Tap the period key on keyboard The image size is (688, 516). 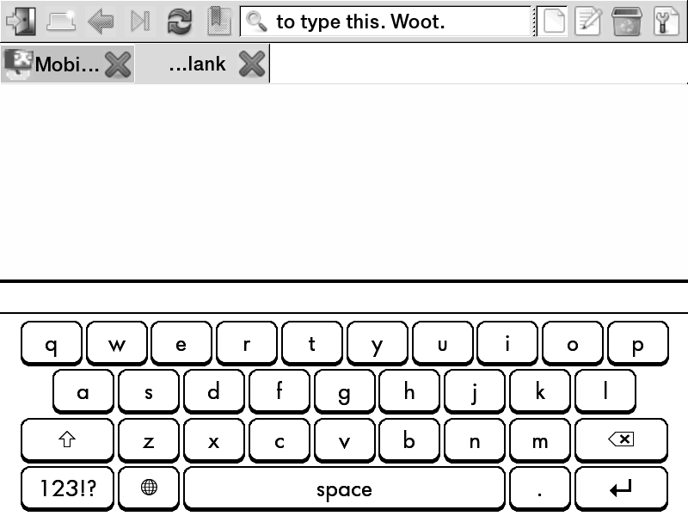point(540,488)
